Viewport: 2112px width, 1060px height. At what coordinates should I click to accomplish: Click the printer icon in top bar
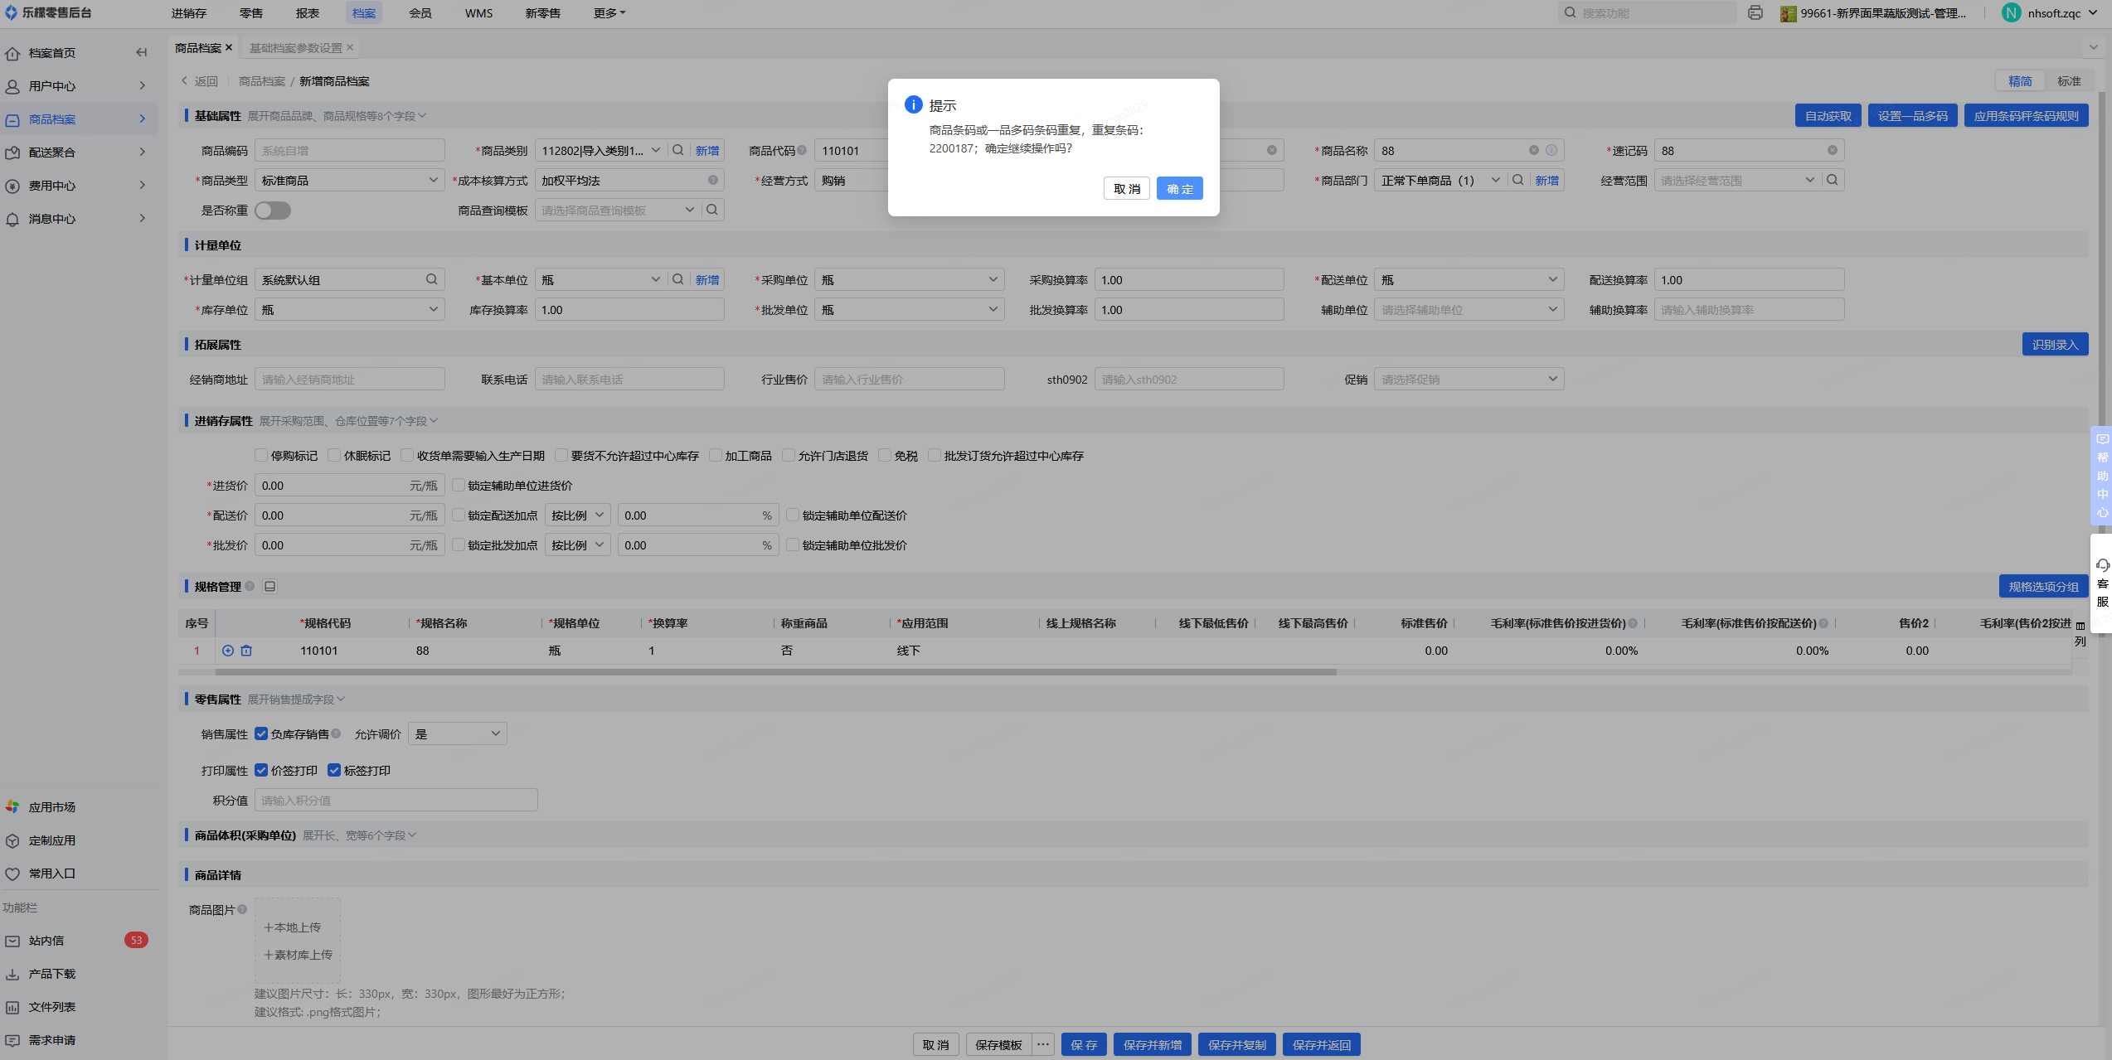point(1755,12)
